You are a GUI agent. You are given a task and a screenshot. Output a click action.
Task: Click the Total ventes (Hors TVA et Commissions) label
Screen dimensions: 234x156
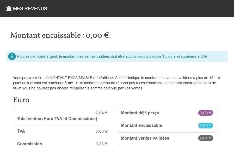[x=57, y=119]
